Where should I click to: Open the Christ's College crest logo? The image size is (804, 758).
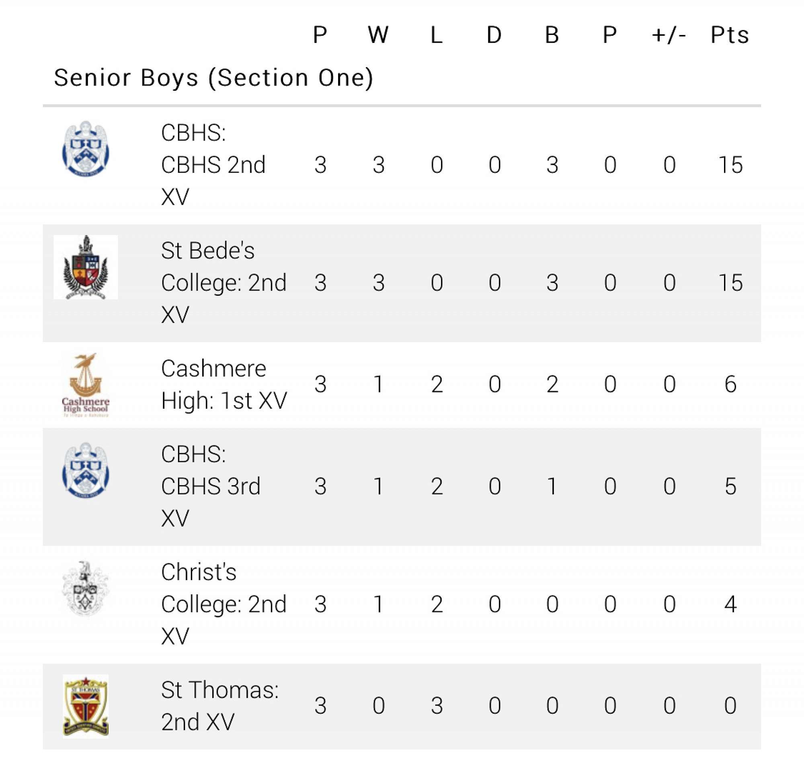[85, 589]
